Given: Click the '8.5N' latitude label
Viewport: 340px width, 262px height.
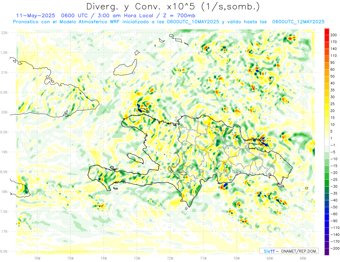Looking at the screenshot, I should pyautogui.click(x=4, y=172).
